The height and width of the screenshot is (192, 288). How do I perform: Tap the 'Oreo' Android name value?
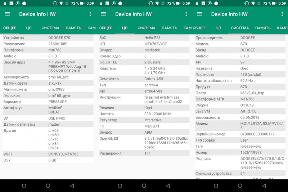[x=244, y=68]
